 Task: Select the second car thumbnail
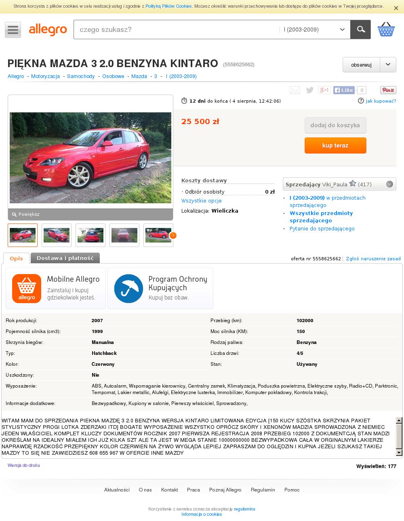(57, 235)
